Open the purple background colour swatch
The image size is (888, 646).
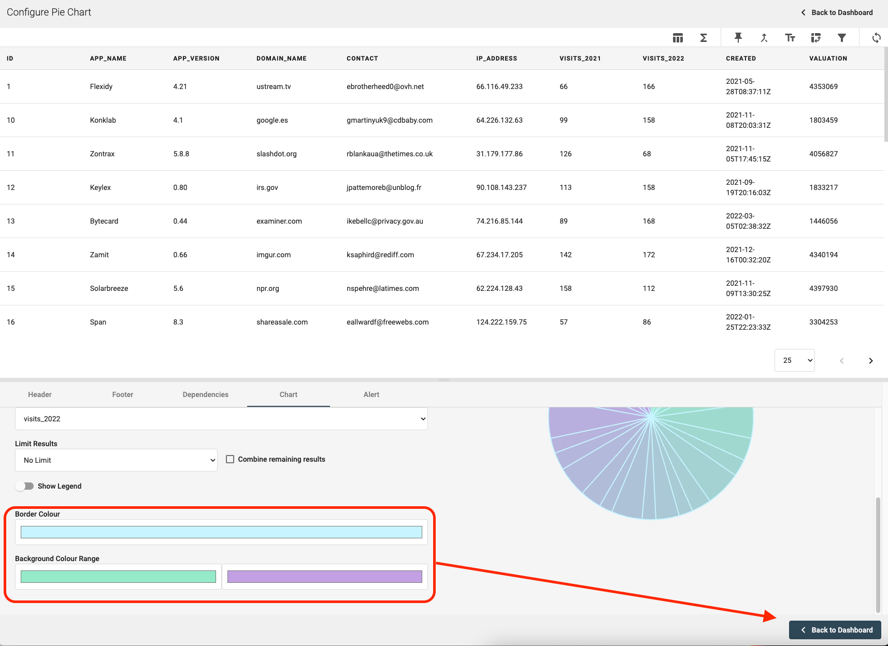pos(325,577)
